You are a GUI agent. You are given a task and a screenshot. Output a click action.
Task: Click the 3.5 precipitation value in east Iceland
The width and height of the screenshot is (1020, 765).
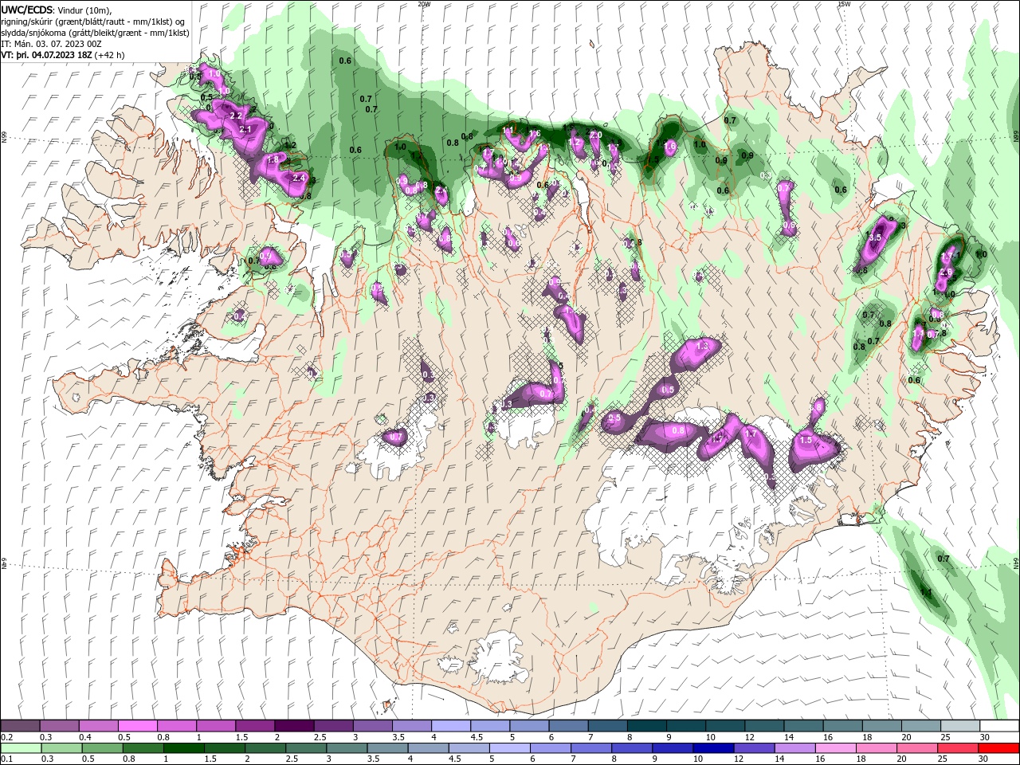pyautogui.click(x=873, y=237)
